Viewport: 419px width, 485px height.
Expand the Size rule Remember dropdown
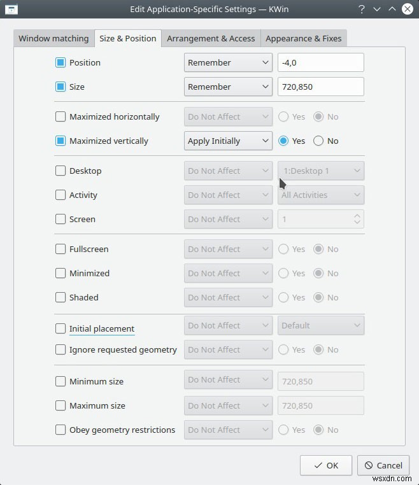228,87
